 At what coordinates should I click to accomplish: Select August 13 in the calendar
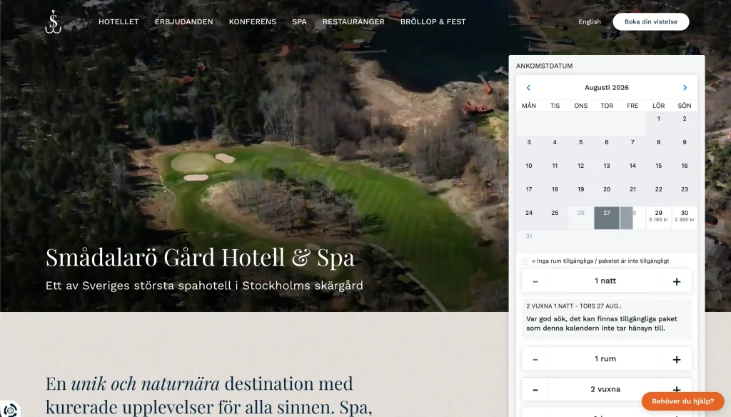(607, 171)
